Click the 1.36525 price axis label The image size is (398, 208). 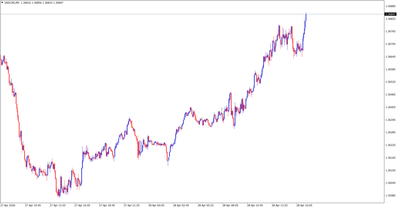[x=390, y=82]
